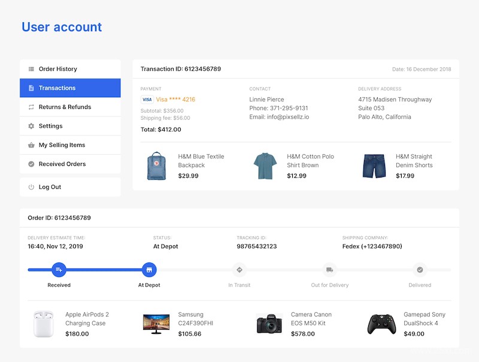The width and height of the screenshot is (479, 362).
Task: Click the My Selling Items basket icon
Action: point(31,145)
